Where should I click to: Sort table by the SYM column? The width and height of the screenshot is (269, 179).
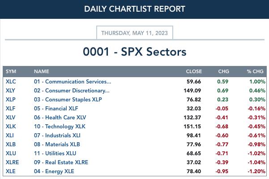[x=11, y=71]
